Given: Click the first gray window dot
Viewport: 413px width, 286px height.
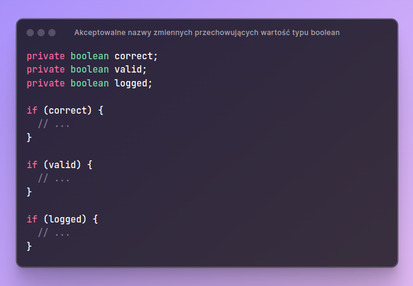Looking at the screenshot, I should pos(30,33).
